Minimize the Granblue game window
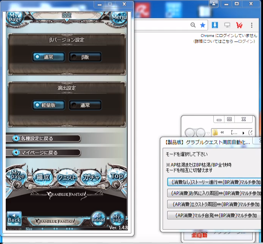Screen dimensions: 263x244 tap(100, 4)
